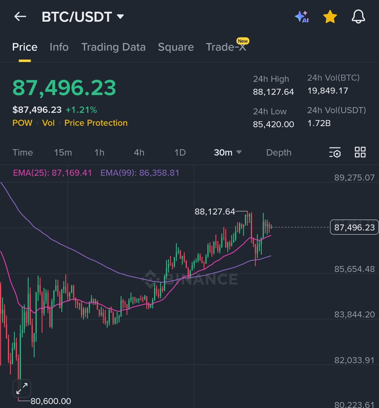Tap the 83,844.20 axis label
The width and height of the screenshot is (379, 408).
354,314
